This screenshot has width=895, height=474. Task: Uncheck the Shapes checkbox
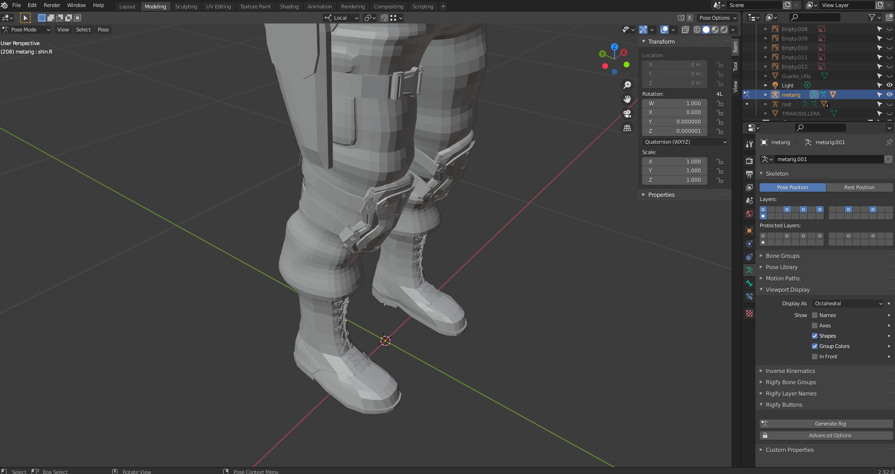click(815, 336)
